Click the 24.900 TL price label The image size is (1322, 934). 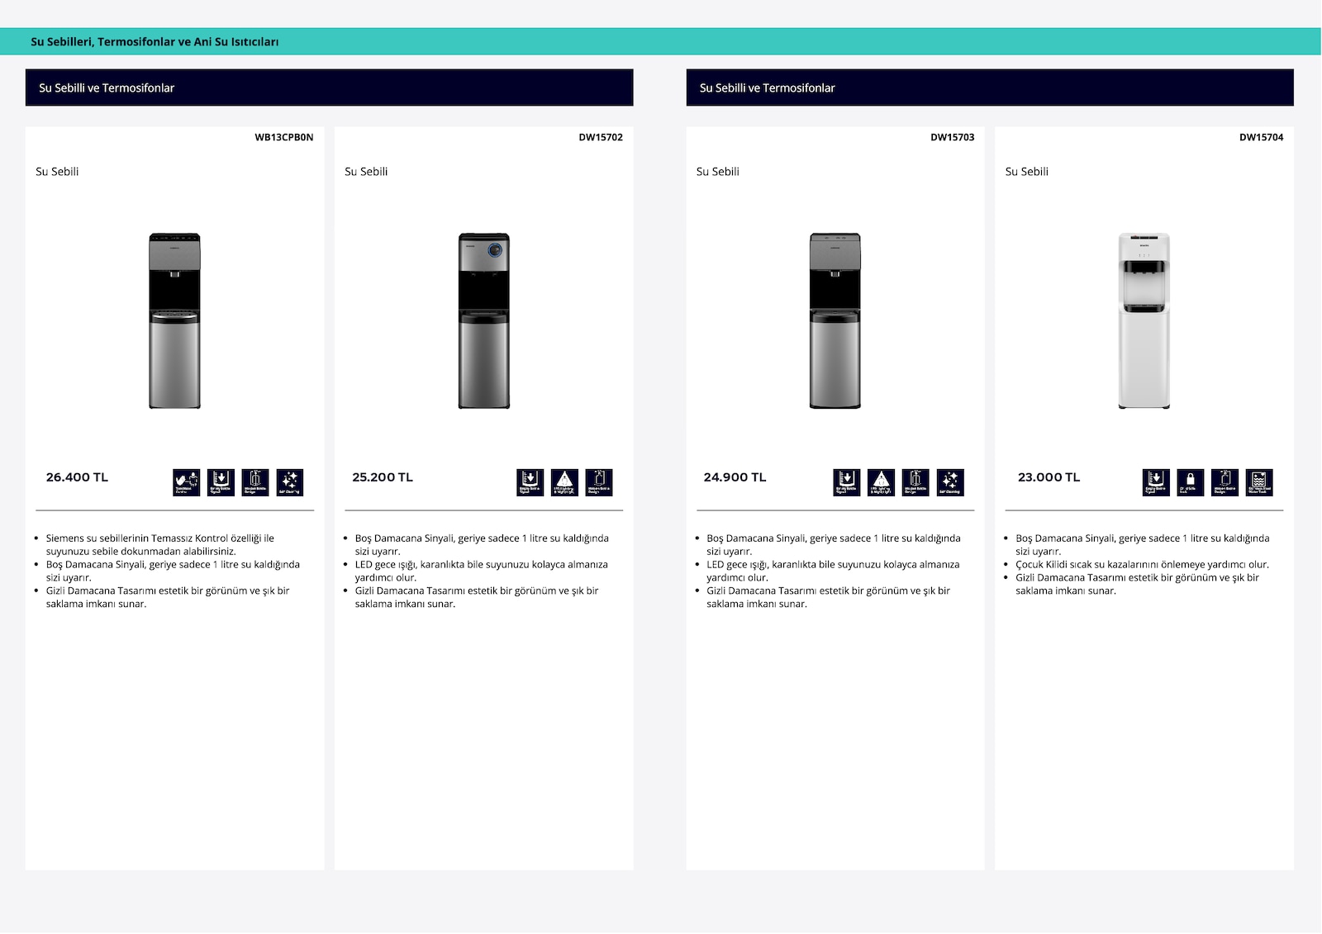[x=735, y=477]
